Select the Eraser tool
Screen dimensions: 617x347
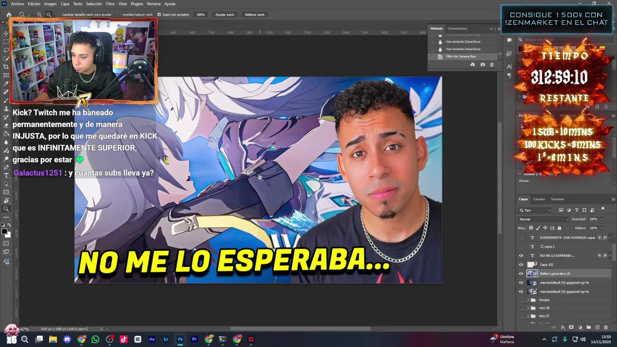6,125
